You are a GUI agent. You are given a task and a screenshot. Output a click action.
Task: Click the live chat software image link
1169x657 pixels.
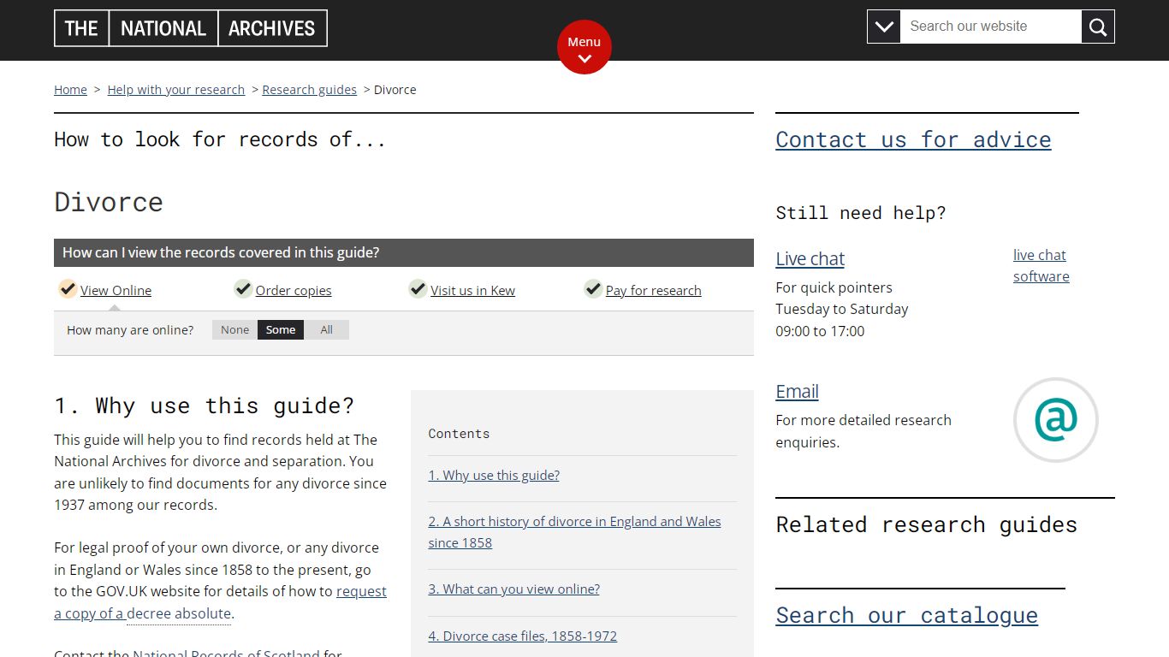(x=1041, y=265)
